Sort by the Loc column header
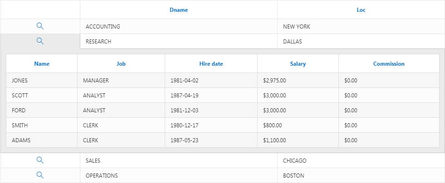The image size is (445, 183). (x=361, y=10)
